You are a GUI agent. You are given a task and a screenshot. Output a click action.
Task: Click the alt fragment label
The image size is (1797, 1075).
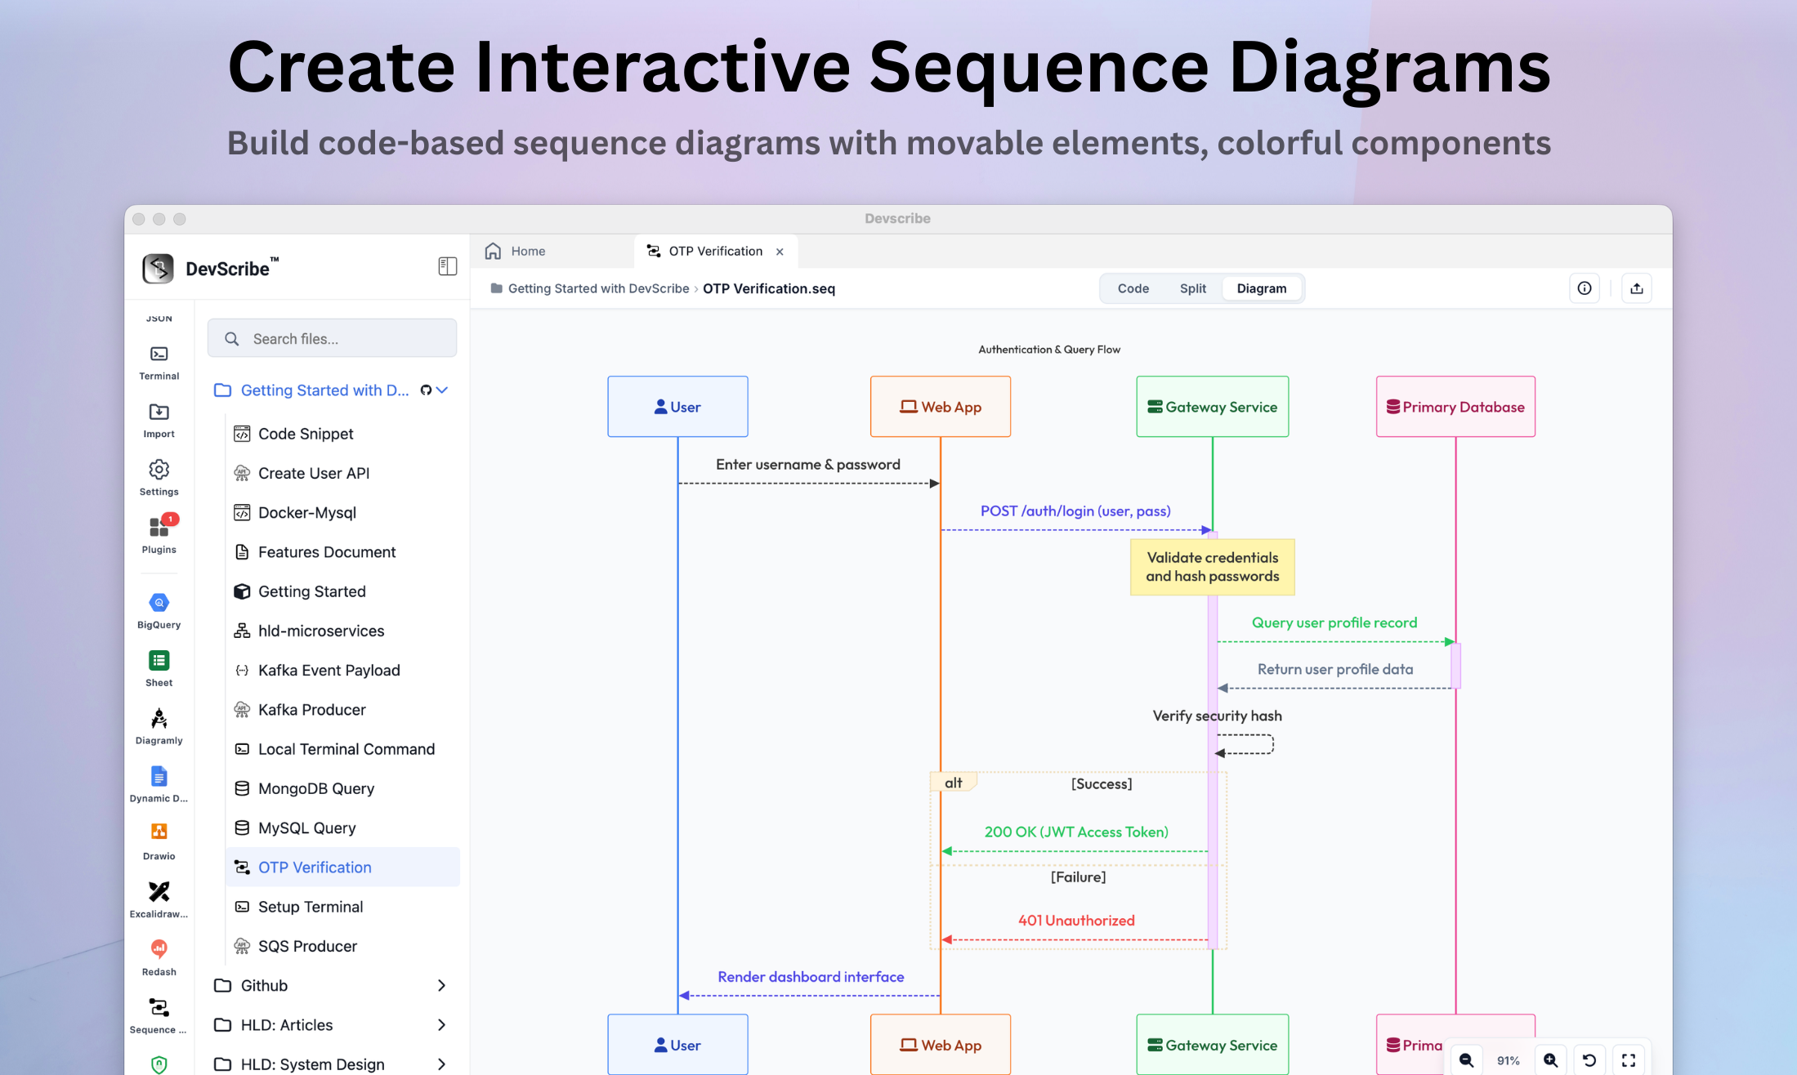click(954, 783)
